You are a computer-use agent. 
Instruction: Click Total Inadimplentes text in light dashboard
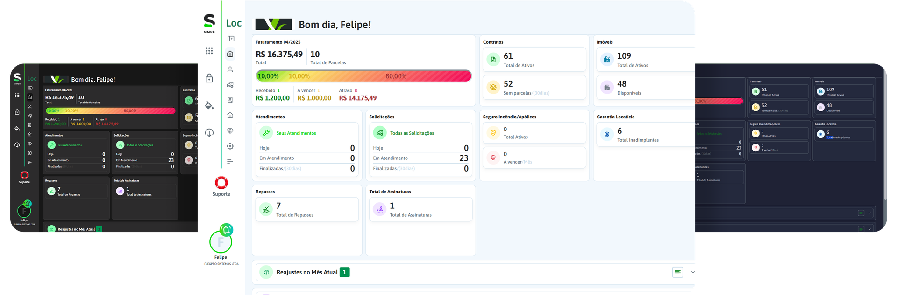click(x=638, y=140)
